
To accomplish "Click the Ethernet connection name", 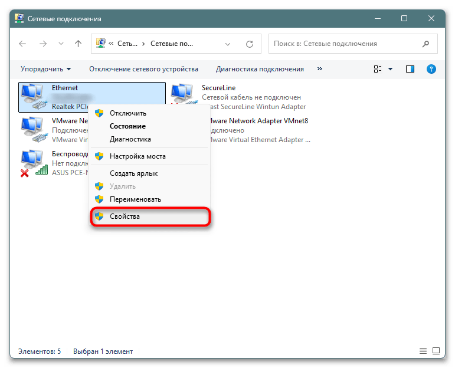I will tap(65, 88).
